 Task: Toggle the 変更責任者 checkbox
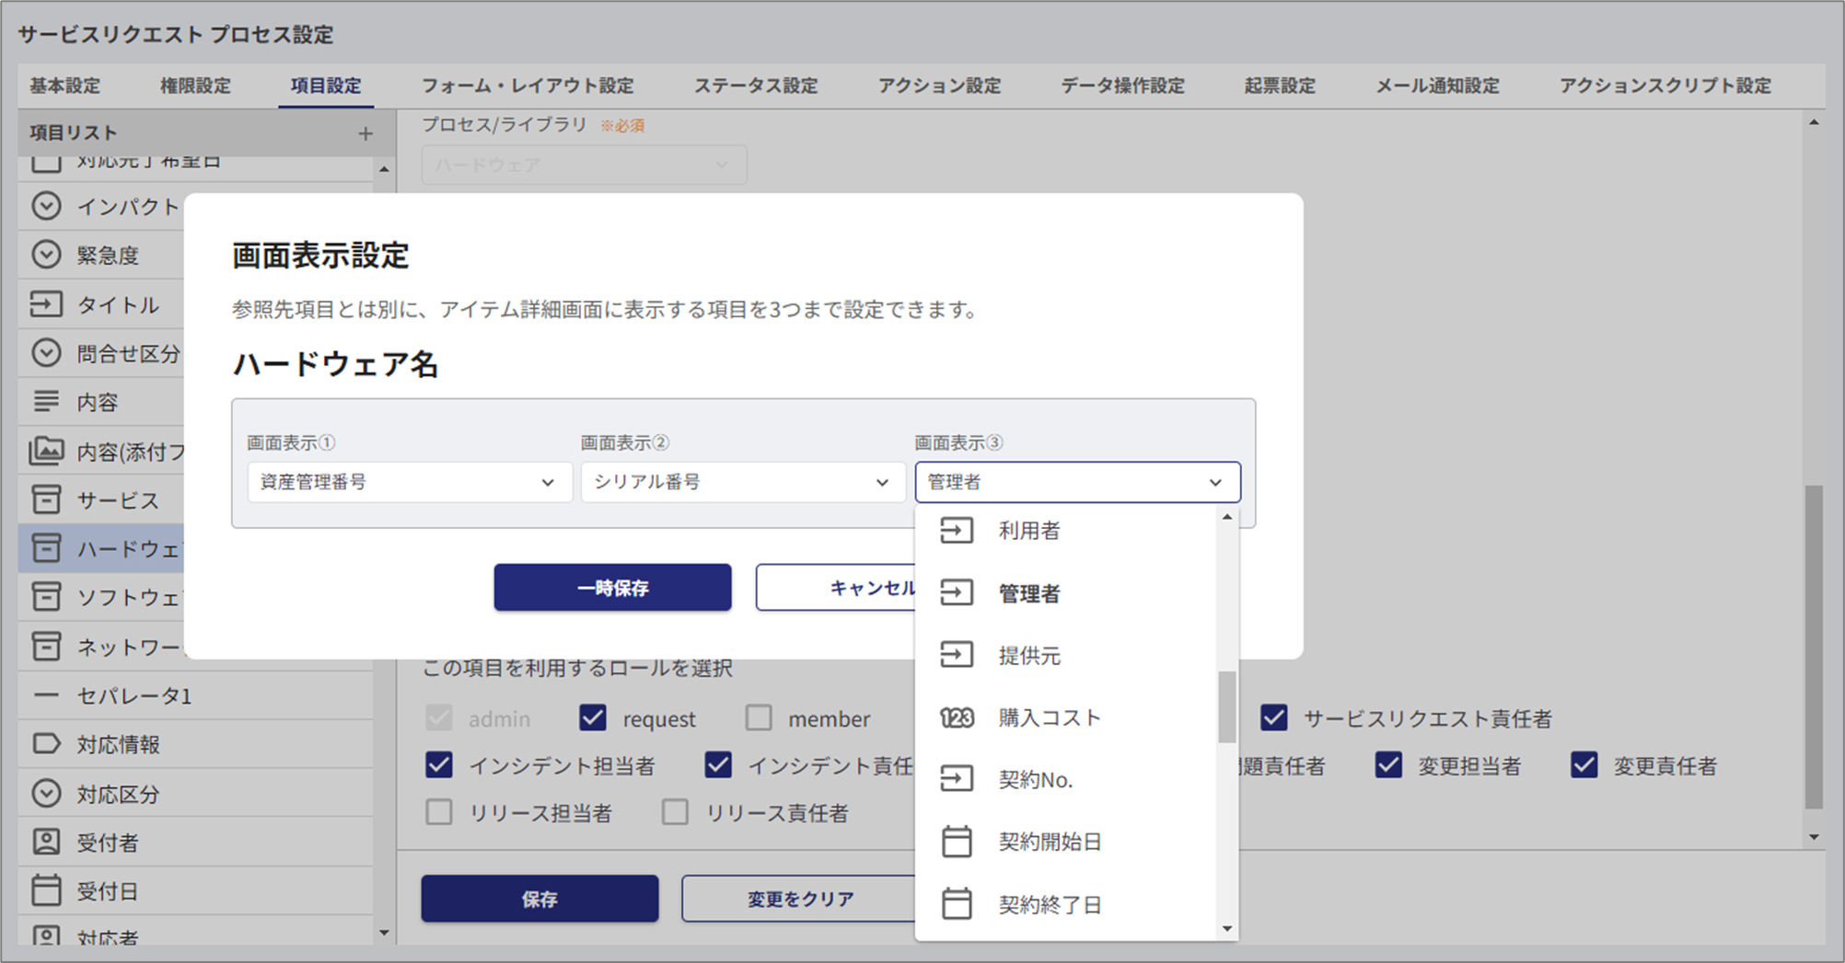point(1584,765)
